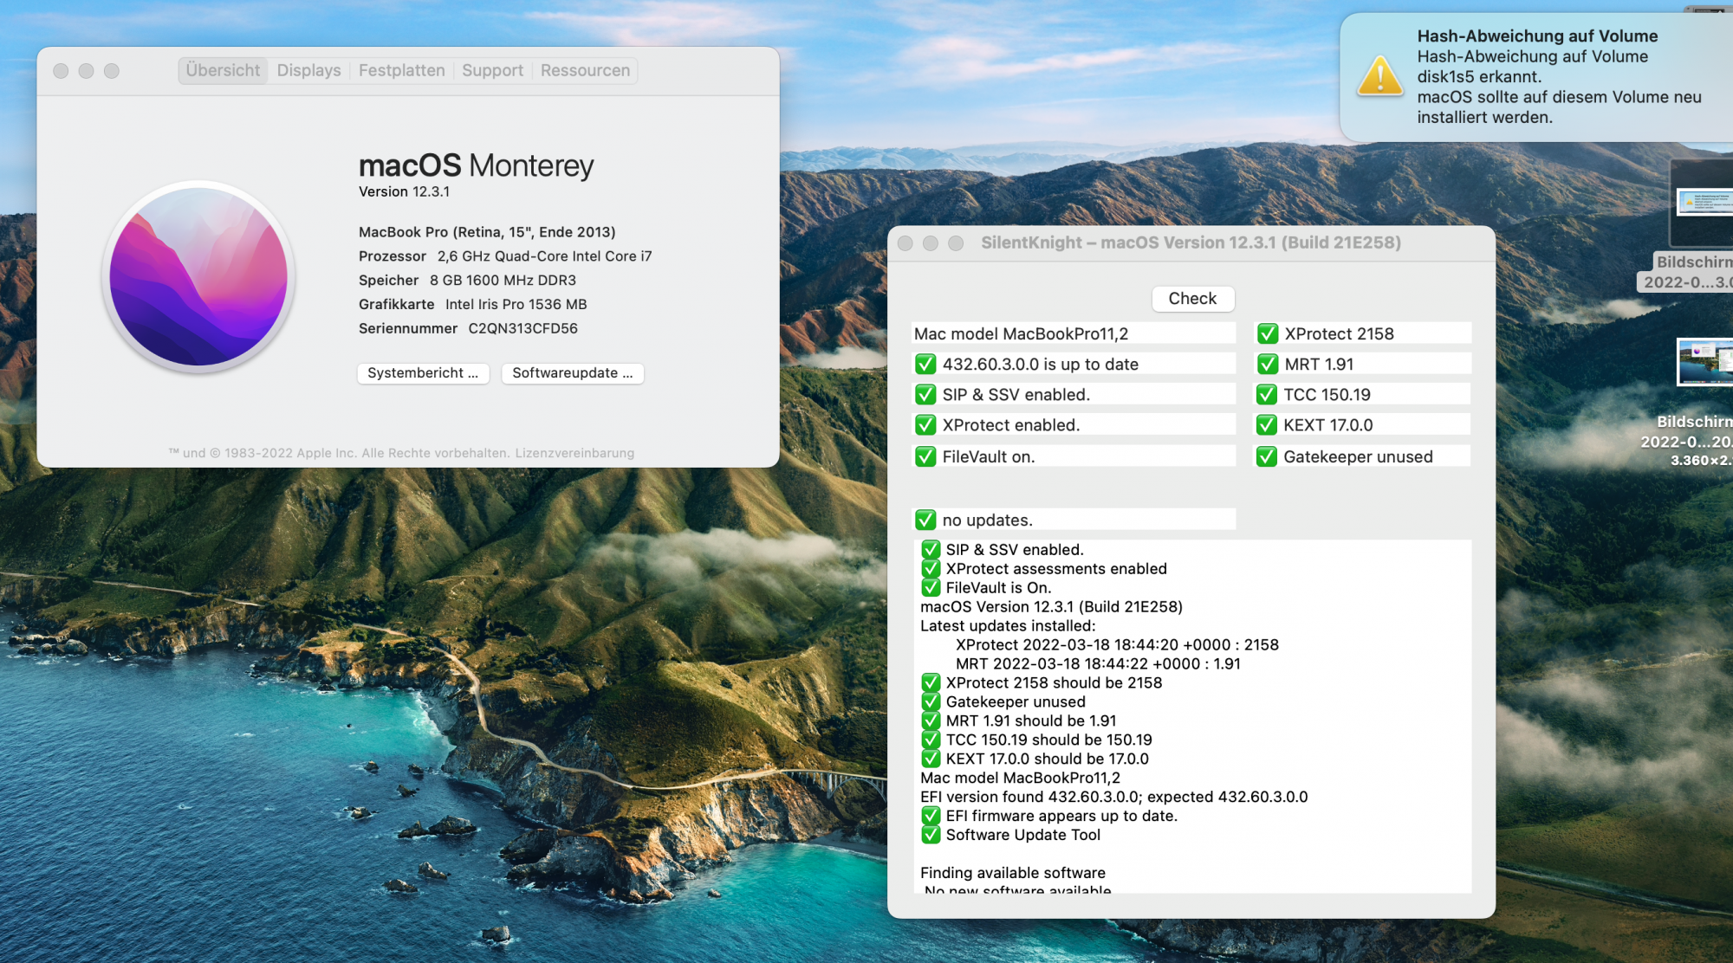Image resolution: width=1733 pixels, height=963 pixels.
Task: Select the top Bildschirmfoto desktop thumbnail
Action: [x=1704, y=203]
